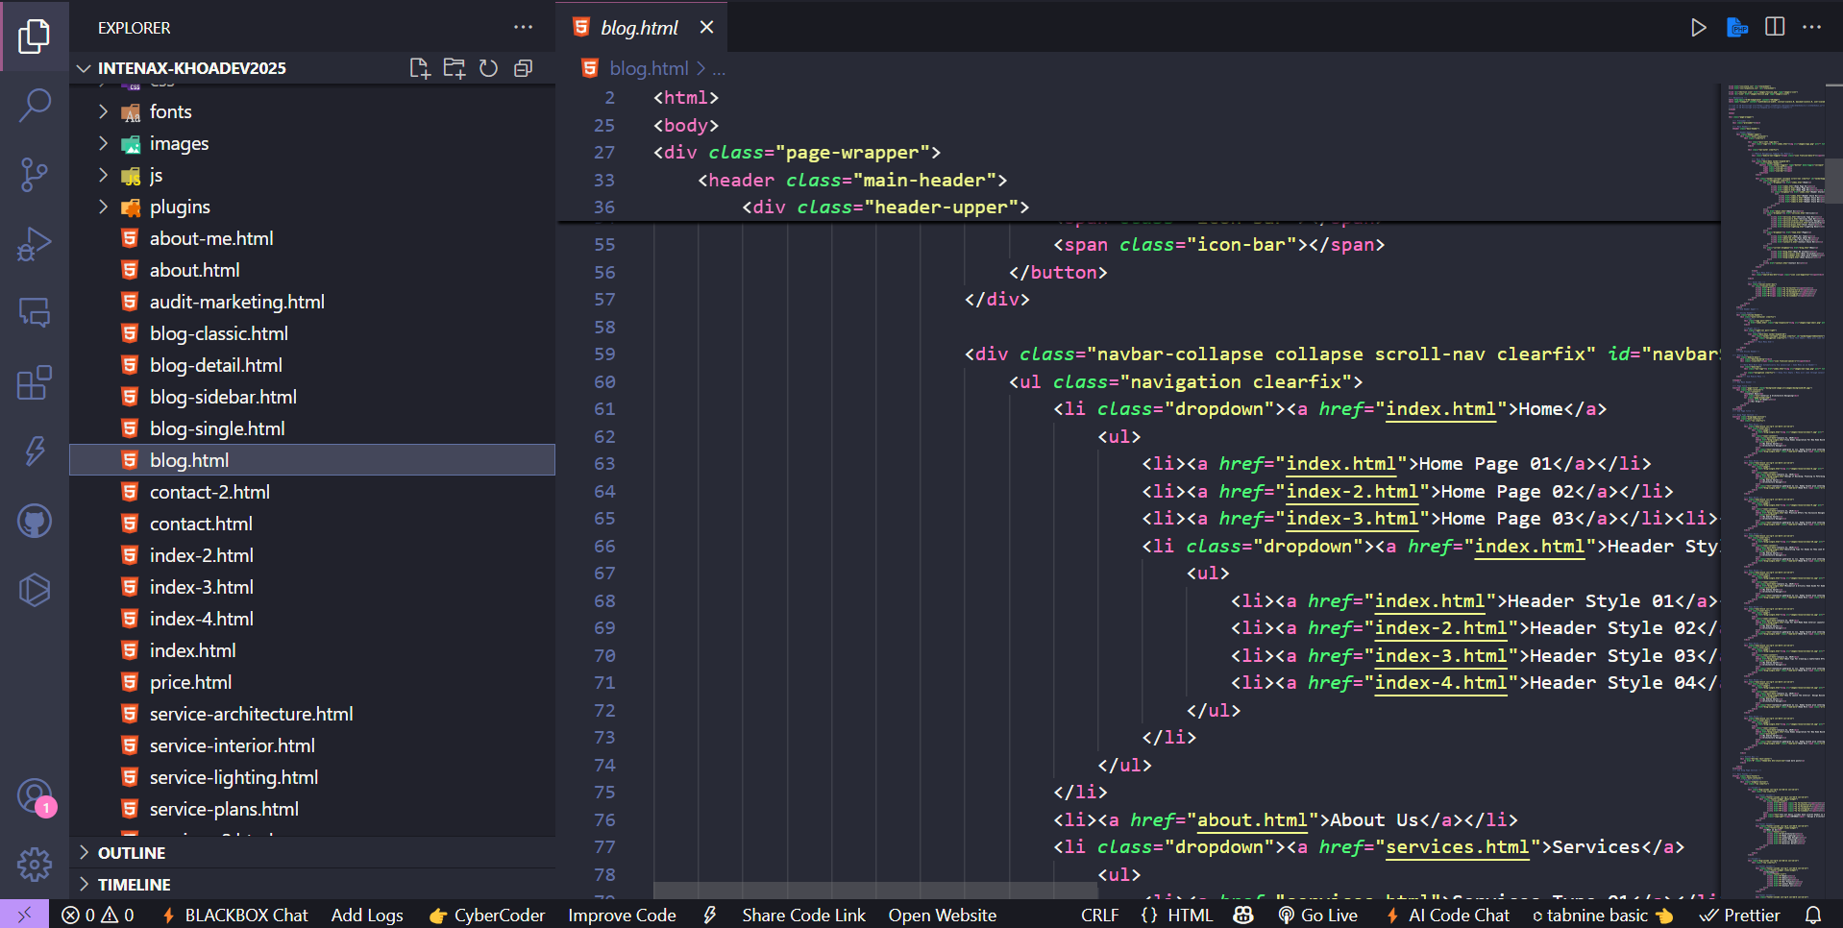The height and width of the screenshot is (928, 1843).
Task: Open the Source Control view
Action: [35, 175]
